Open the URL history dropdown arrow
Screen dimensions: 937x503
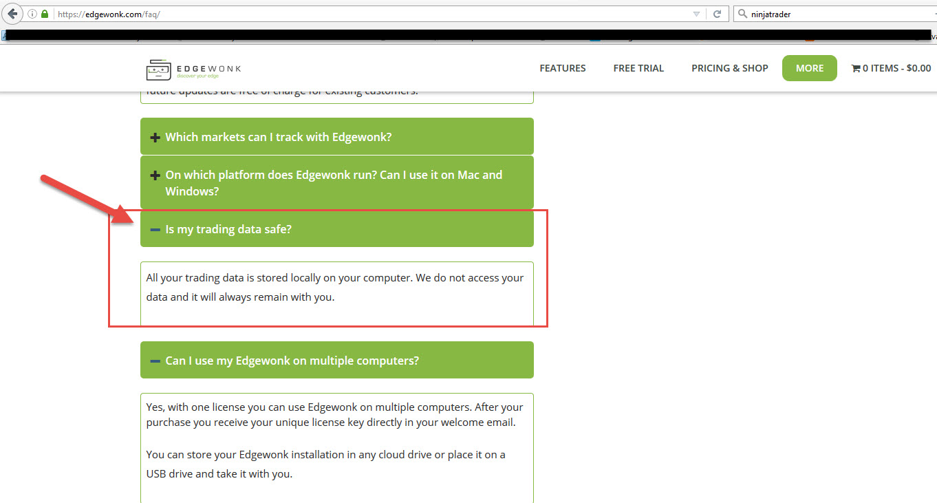[x=697, y=14]
